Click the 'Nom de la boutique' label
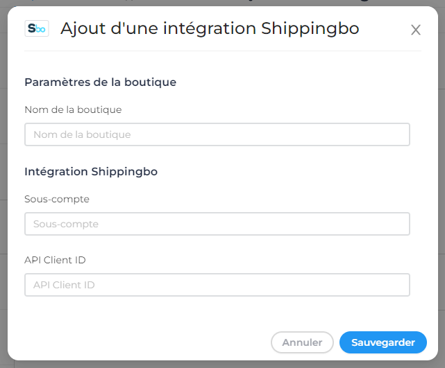Image resolution: width=445 pixels, height=368 pixels. (73, 109)
